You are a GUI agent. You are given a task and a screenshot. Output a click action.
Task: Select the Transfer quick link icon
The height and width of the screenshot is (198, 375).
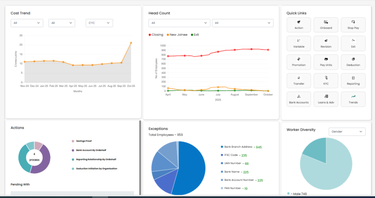coord(299,81)
